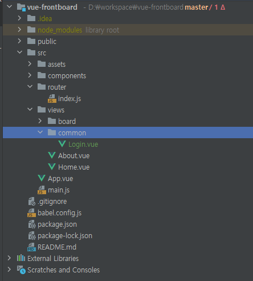
Task: Click the src folder icon
Action: tap(31, 53)
